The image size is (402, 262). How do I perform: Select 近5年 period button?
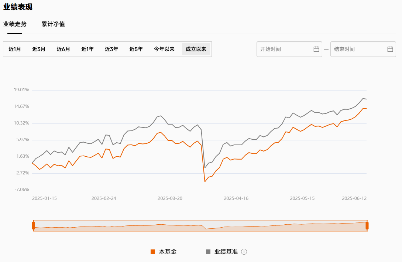pos(136,49)
